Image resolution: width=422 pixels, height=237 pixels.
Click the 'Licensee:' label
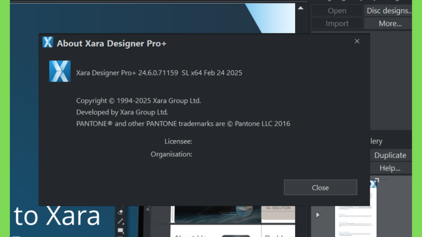click(x=178, y=142)
